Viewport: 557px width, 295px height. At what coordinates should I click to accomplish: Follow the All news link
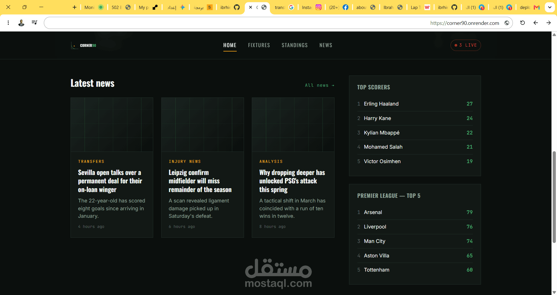pyautogui.click(x=320, y=85)
